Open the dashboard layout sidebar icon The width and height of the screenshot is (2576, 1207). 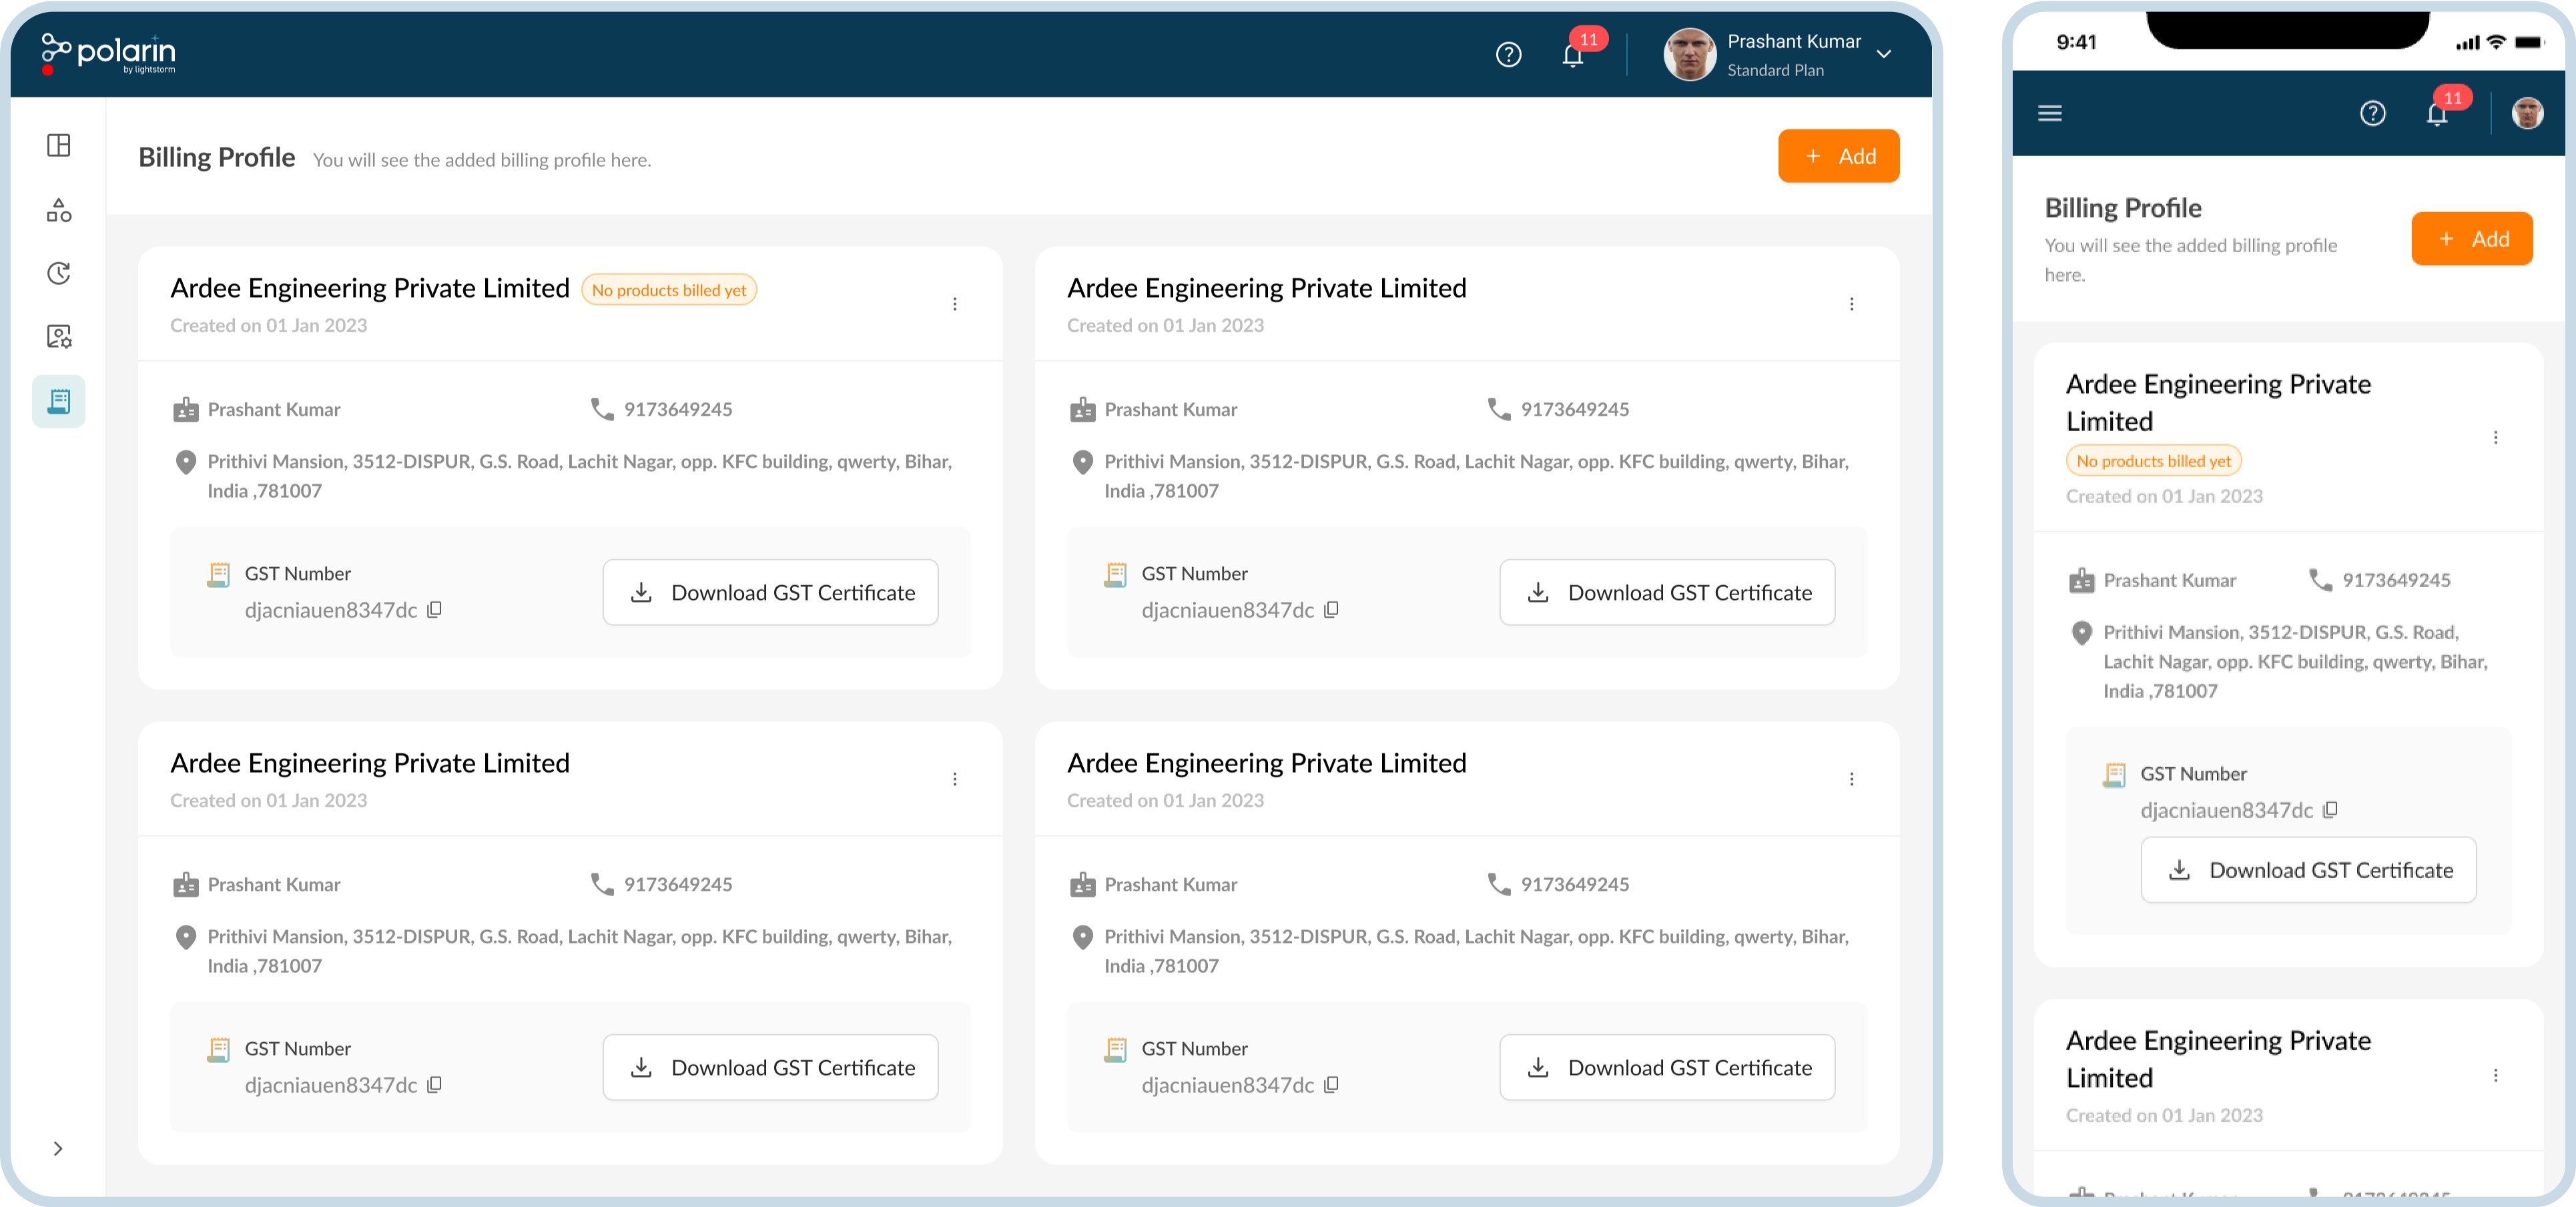[x=59, y=146]
